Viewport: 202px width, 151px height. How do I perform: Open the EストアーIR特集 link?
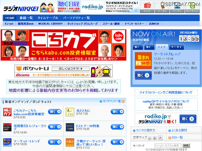[88, 126]
